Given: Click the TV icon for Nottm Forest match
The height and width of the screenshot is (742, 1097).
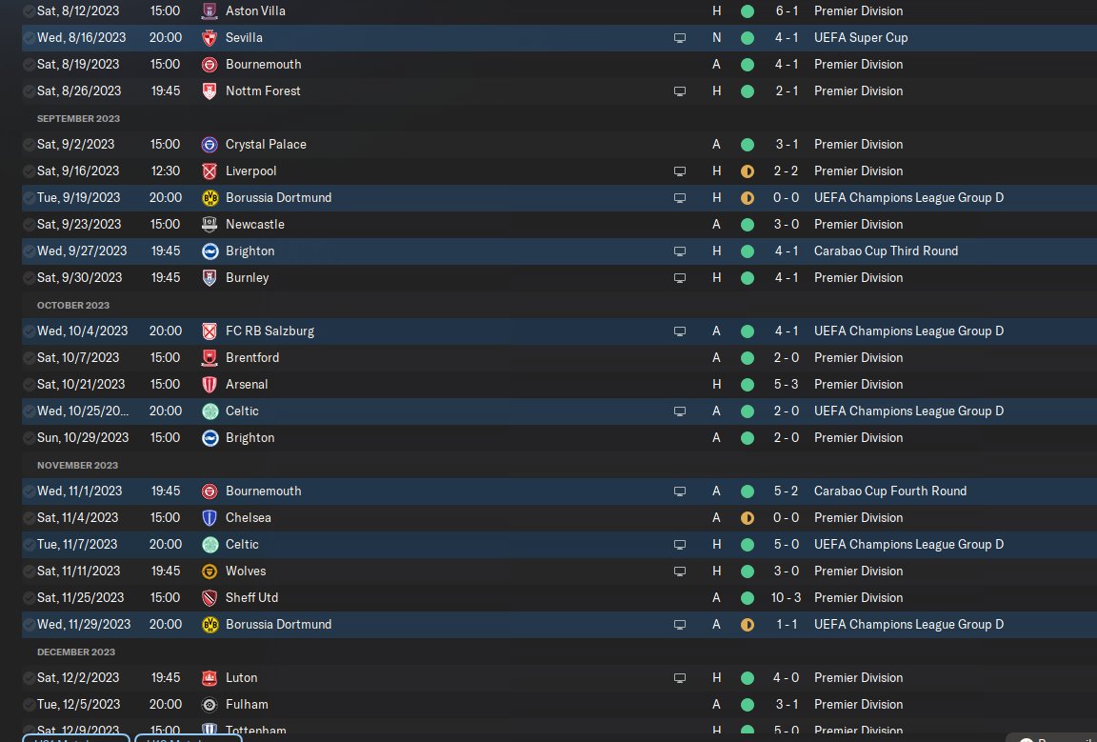Looking at the screenshot, I should coord(679,91).
